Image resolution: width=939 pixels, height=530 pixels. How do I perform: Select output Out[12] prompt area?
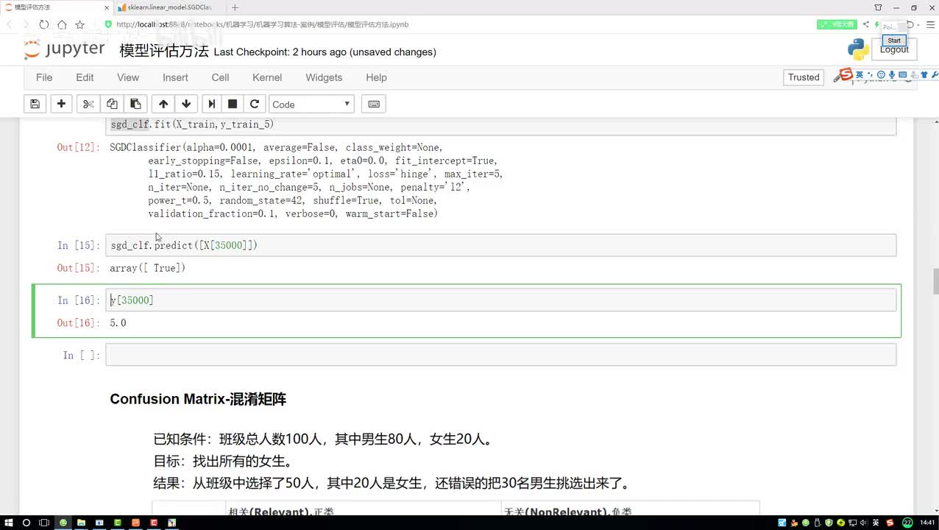pos(78,147)
